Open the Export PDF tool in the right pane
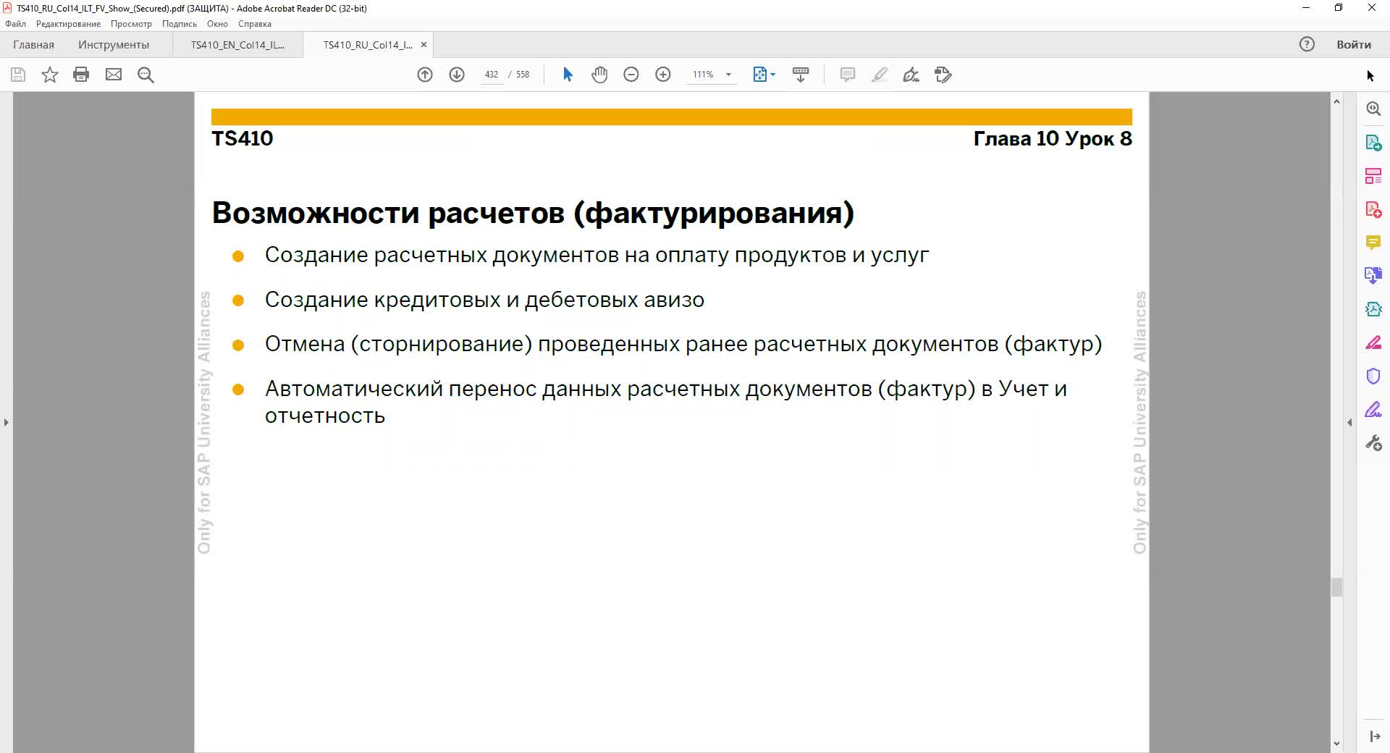This screenshot has width=1390, height=753. click(x=1373, y=143)
